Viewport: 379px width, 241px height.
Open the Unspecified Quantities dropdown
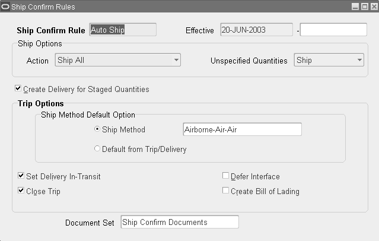click(x=329, y=60)
